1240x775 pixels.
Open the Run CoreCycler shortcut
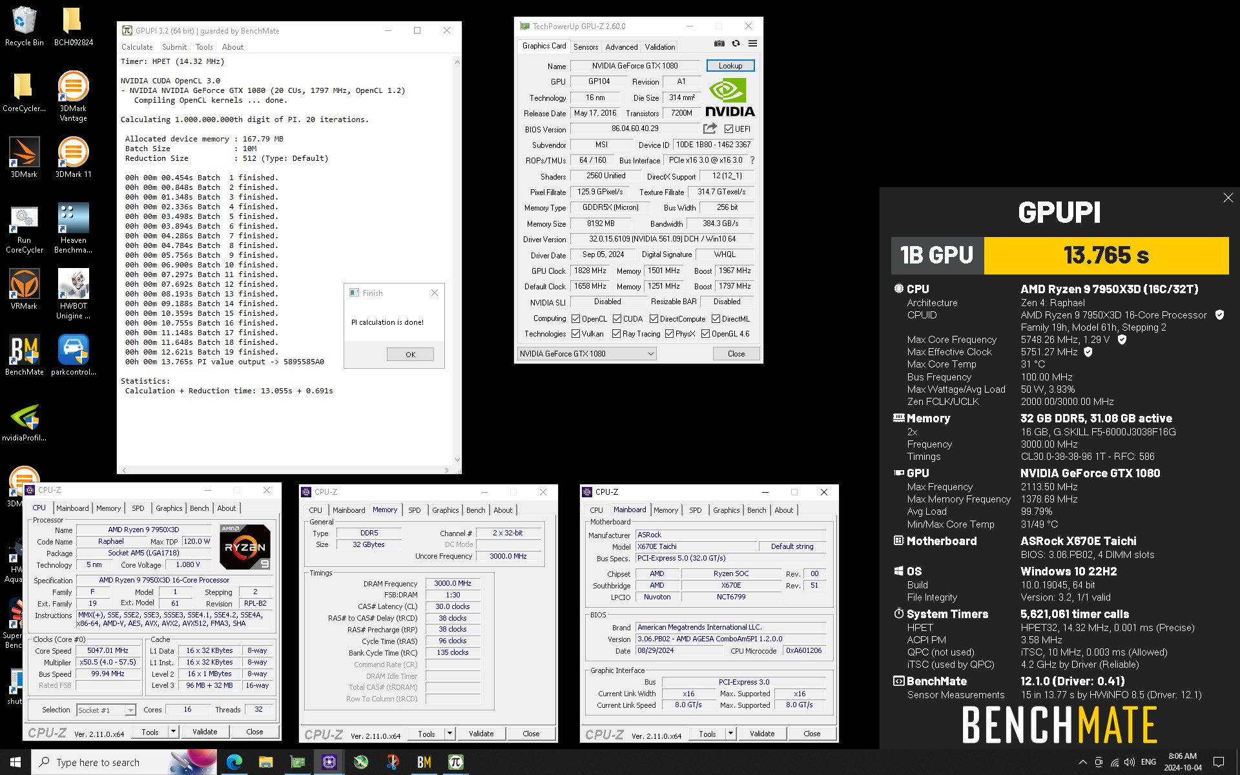(24, 229)
